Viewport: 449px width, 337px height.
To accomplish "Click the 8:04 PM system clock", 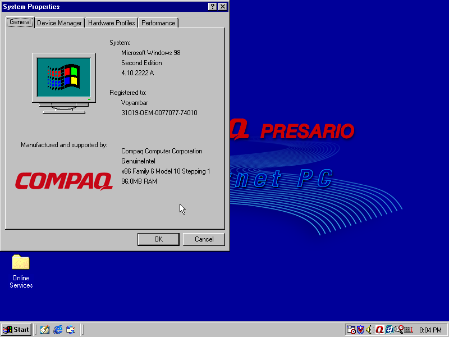I will tap(430, 330).
